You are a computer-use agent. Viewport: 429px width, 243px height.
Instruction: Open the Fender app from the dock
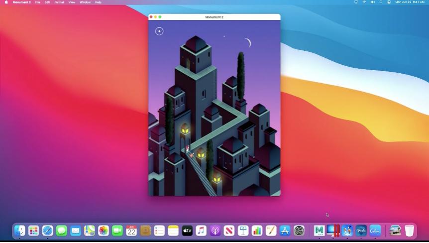pyautogui.click(x=361, y=231)
